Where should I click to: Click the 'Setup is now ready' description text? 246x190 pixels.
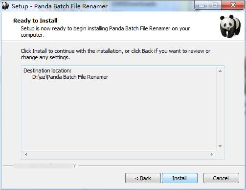coord(105,32)
